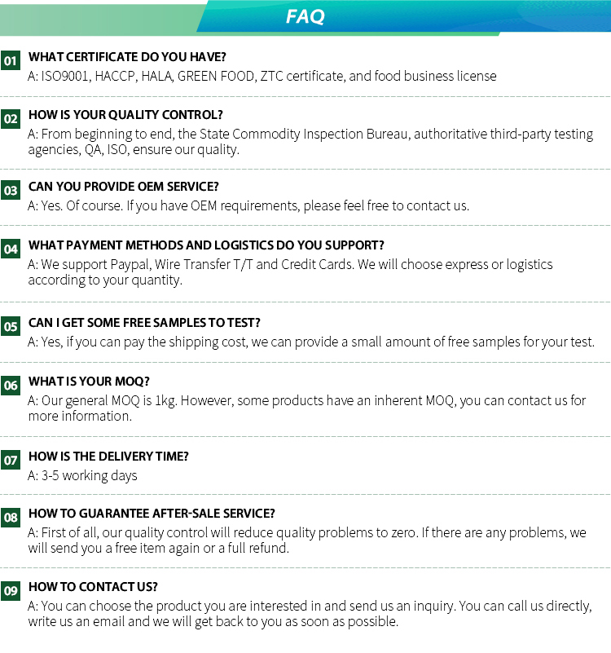
Task: Click the 06 badge beside MOQ question
Action: point(11,386)
